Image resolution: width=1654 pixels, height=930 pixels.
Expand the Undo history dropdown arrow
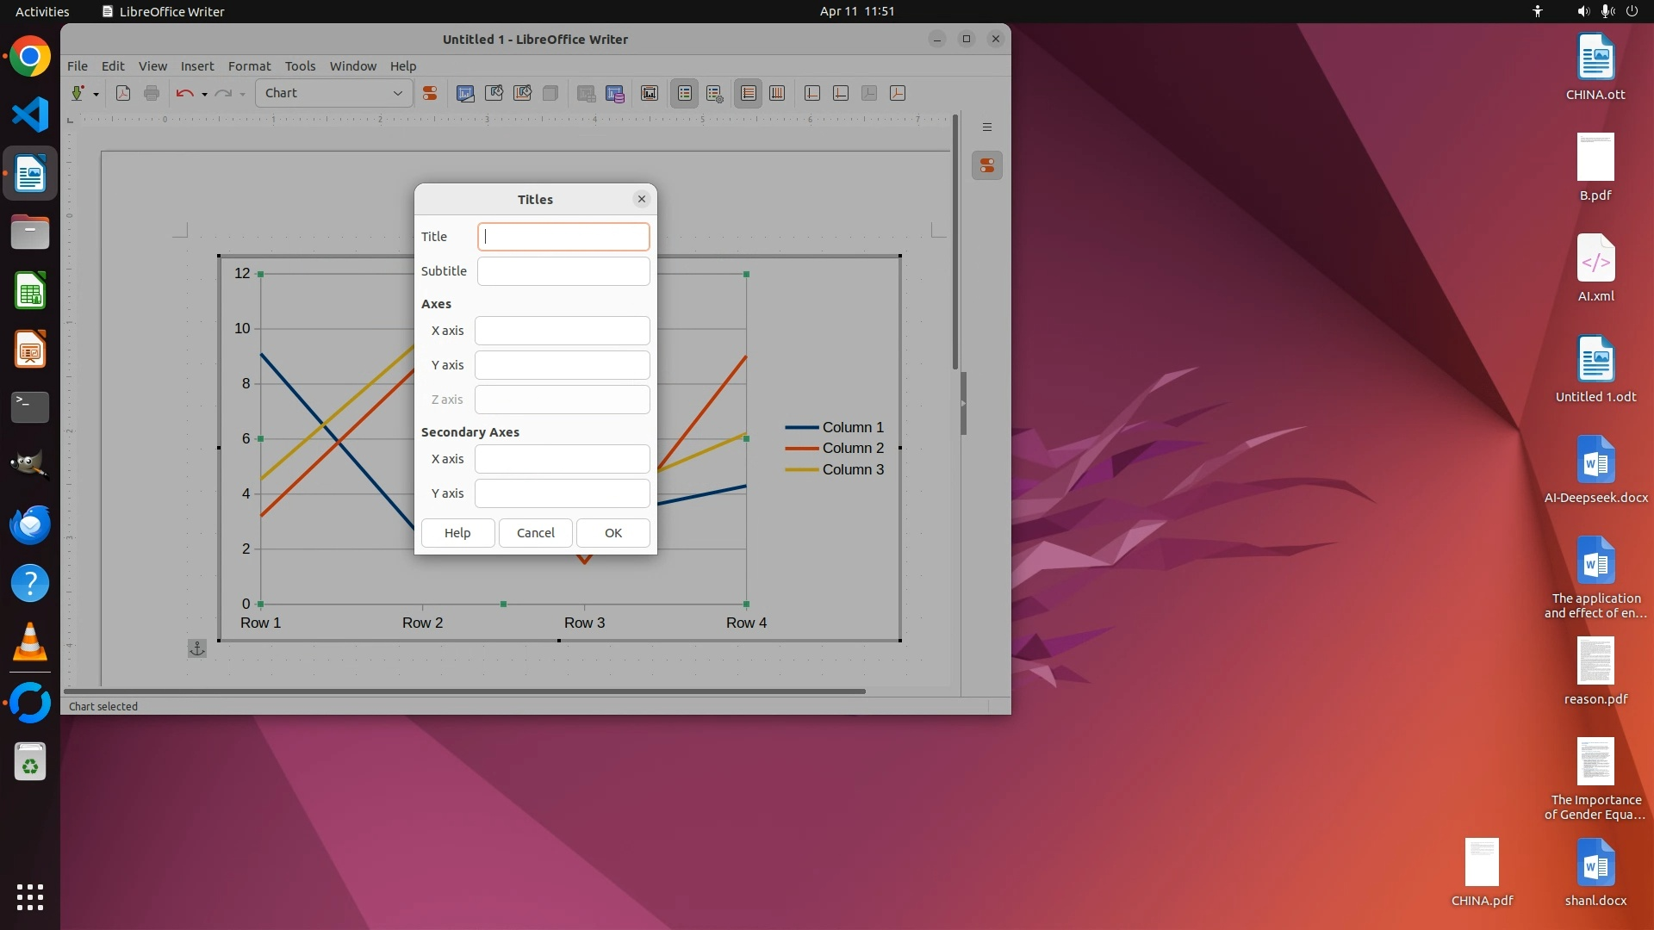click(x=204, y=94)
